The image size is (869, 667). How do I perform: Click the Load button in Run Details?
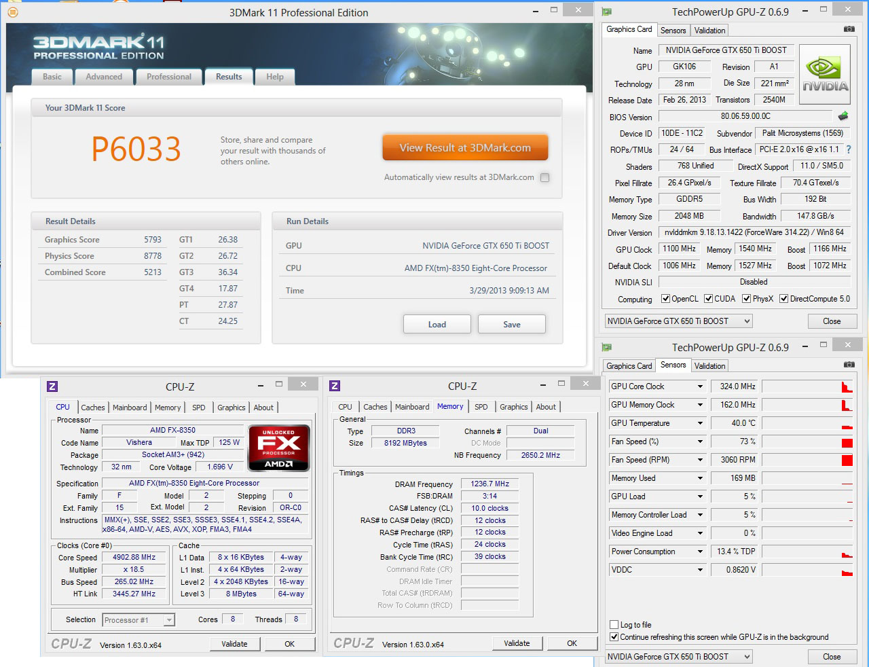tap(437, 324)
